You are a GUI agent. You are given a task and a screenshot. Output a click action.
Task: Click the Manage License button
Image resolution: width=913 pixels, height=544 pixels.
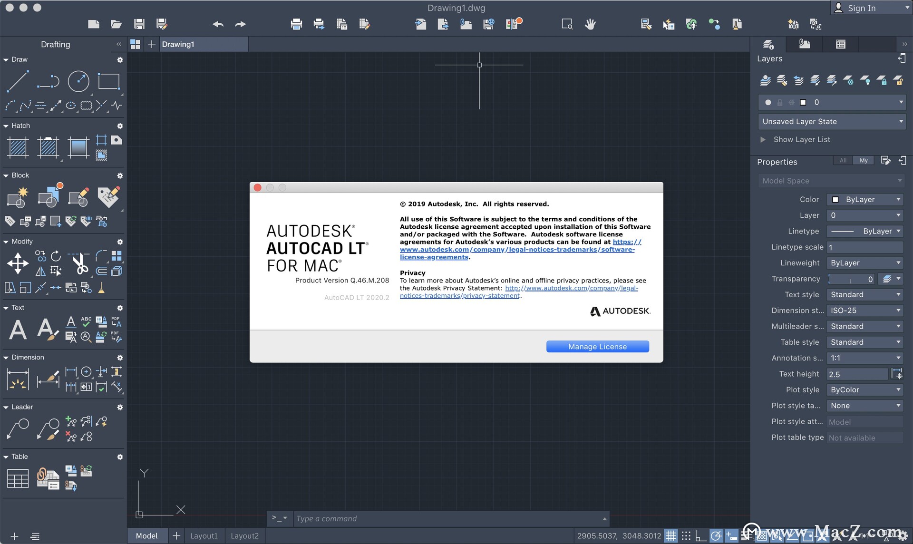tap(597, 347)
